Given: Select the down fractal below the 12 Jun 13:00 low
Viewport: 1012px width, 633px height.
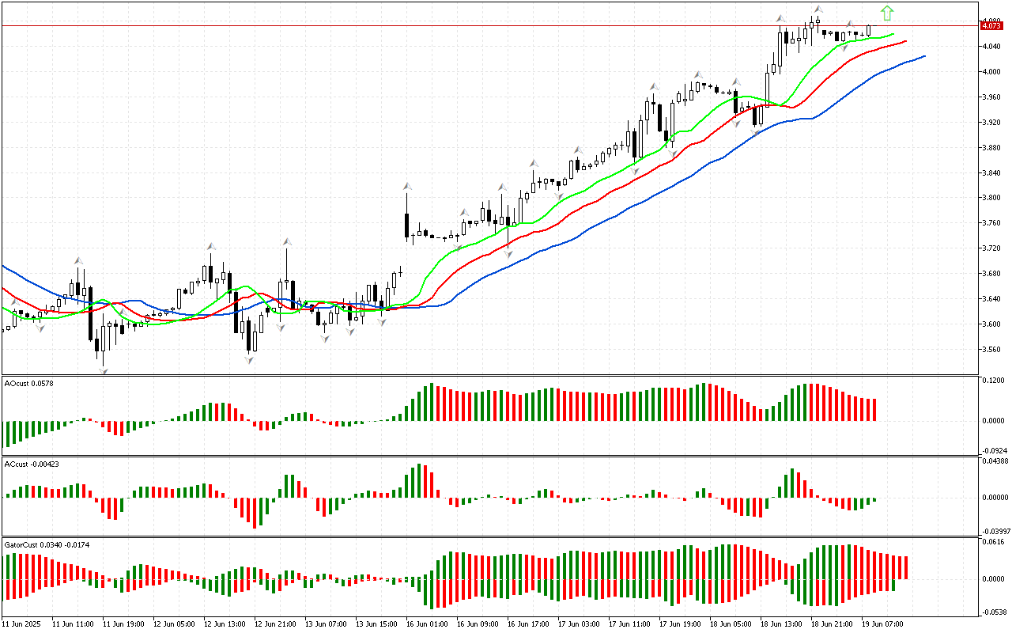Looking at the screenshot, I should (x=250, y=360).
